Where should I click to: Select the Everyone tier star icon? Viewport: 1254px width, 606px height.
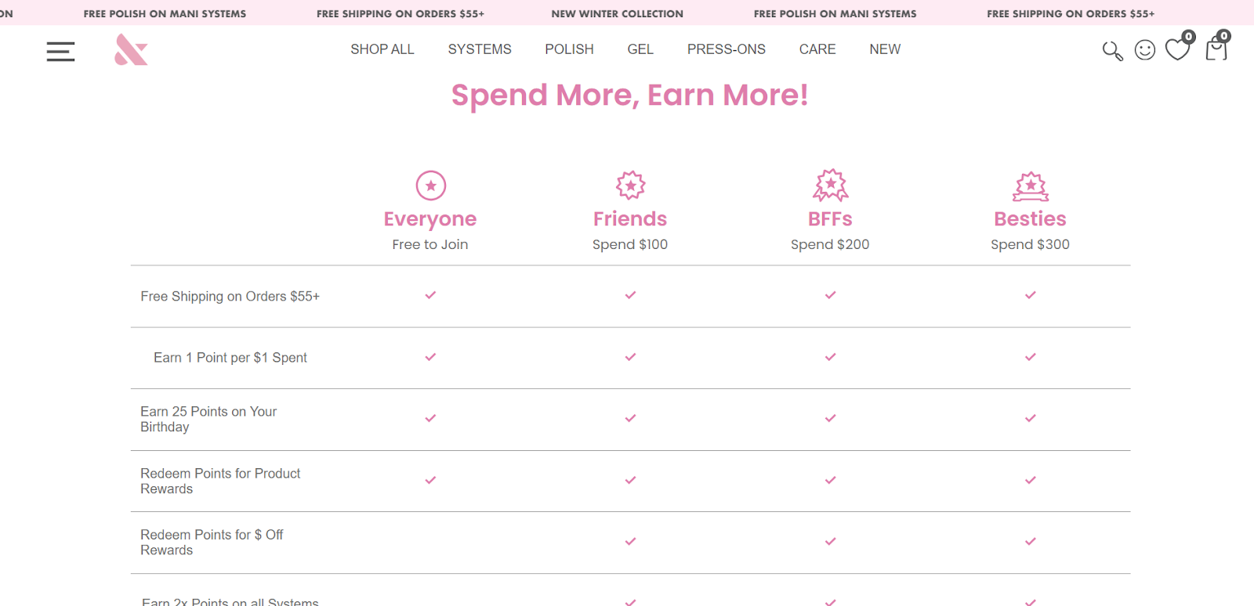click(x=429, y=186)
